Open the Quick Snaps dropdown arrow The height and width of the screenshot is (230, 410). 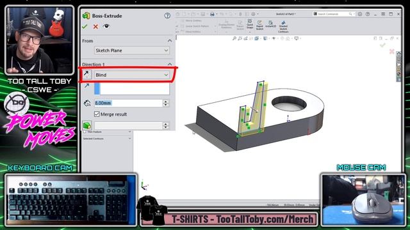[250, 32]
